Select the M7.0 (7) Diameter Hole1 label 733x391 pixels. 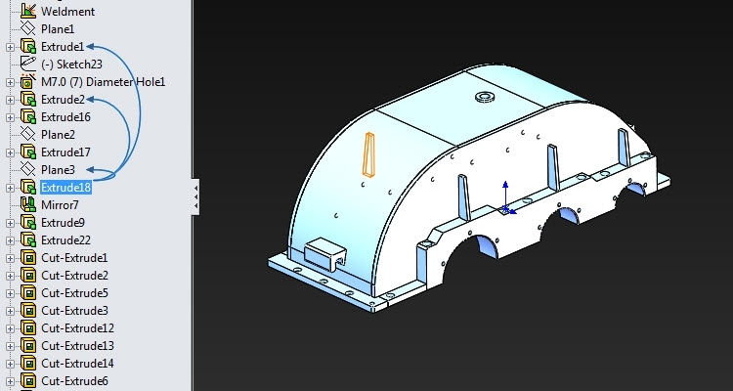pyautogui.click(x=104, y=82)
